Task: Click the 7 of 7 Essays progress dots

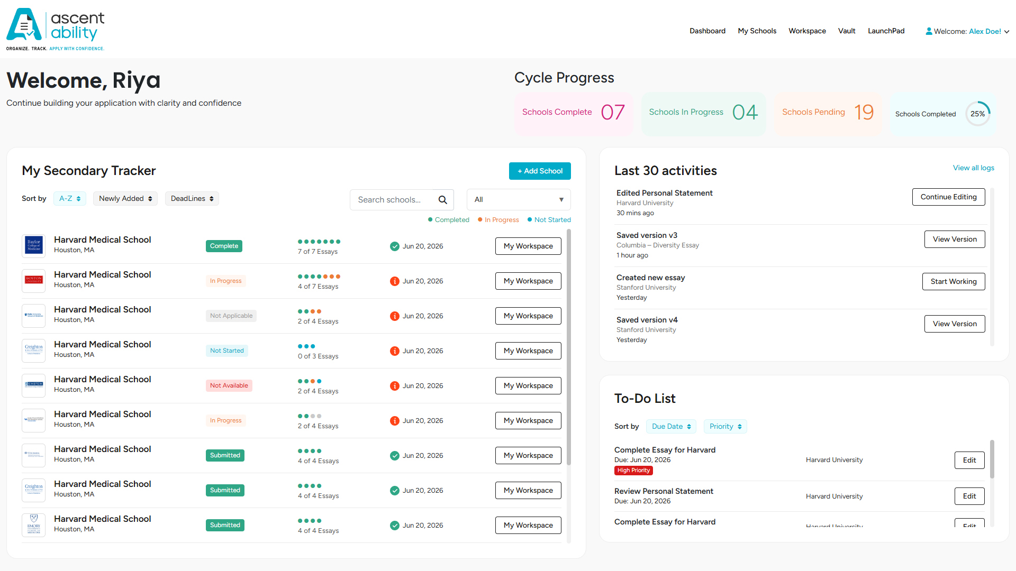Action: [319, 242]
